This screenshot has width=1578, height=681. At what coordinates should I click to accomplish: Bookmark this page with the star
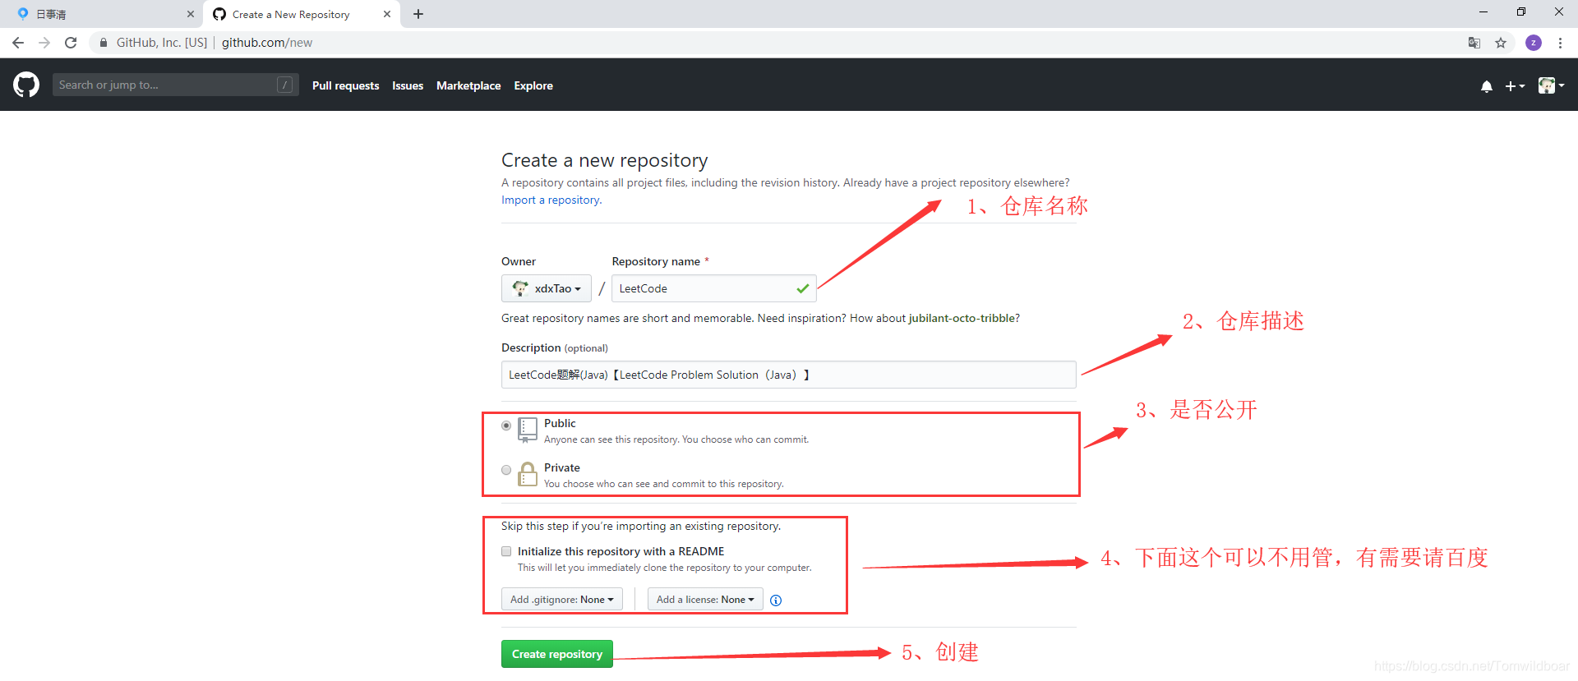pyautogui.click(x=1501, y=43)
